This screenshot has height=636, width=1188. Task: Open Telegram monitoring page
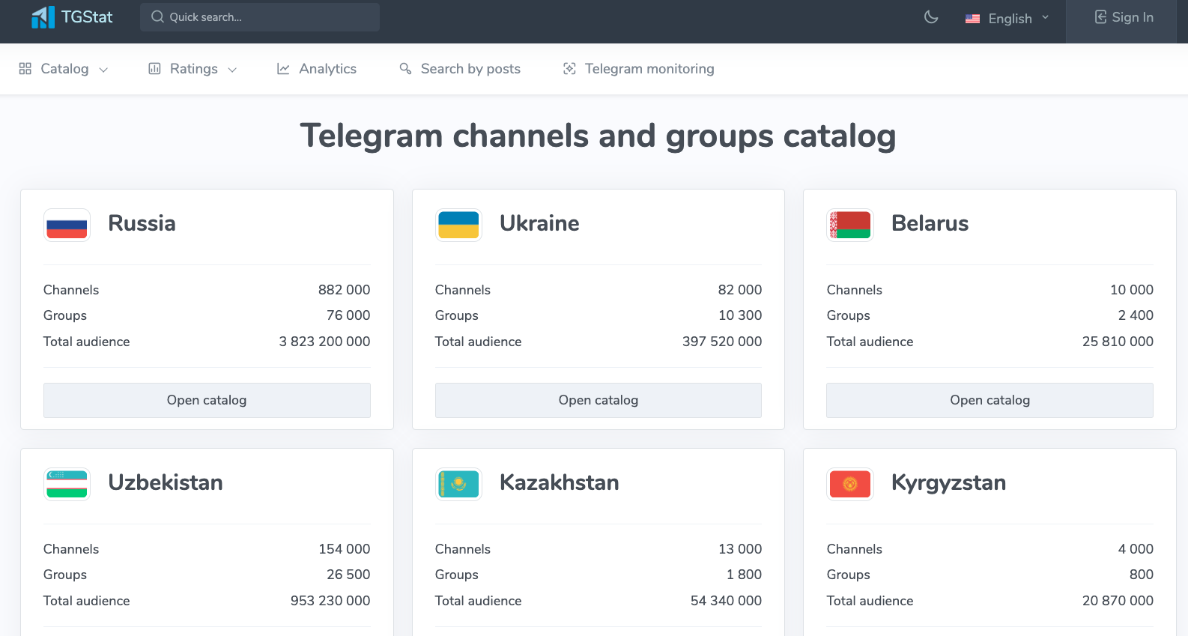tap(639, 69)
